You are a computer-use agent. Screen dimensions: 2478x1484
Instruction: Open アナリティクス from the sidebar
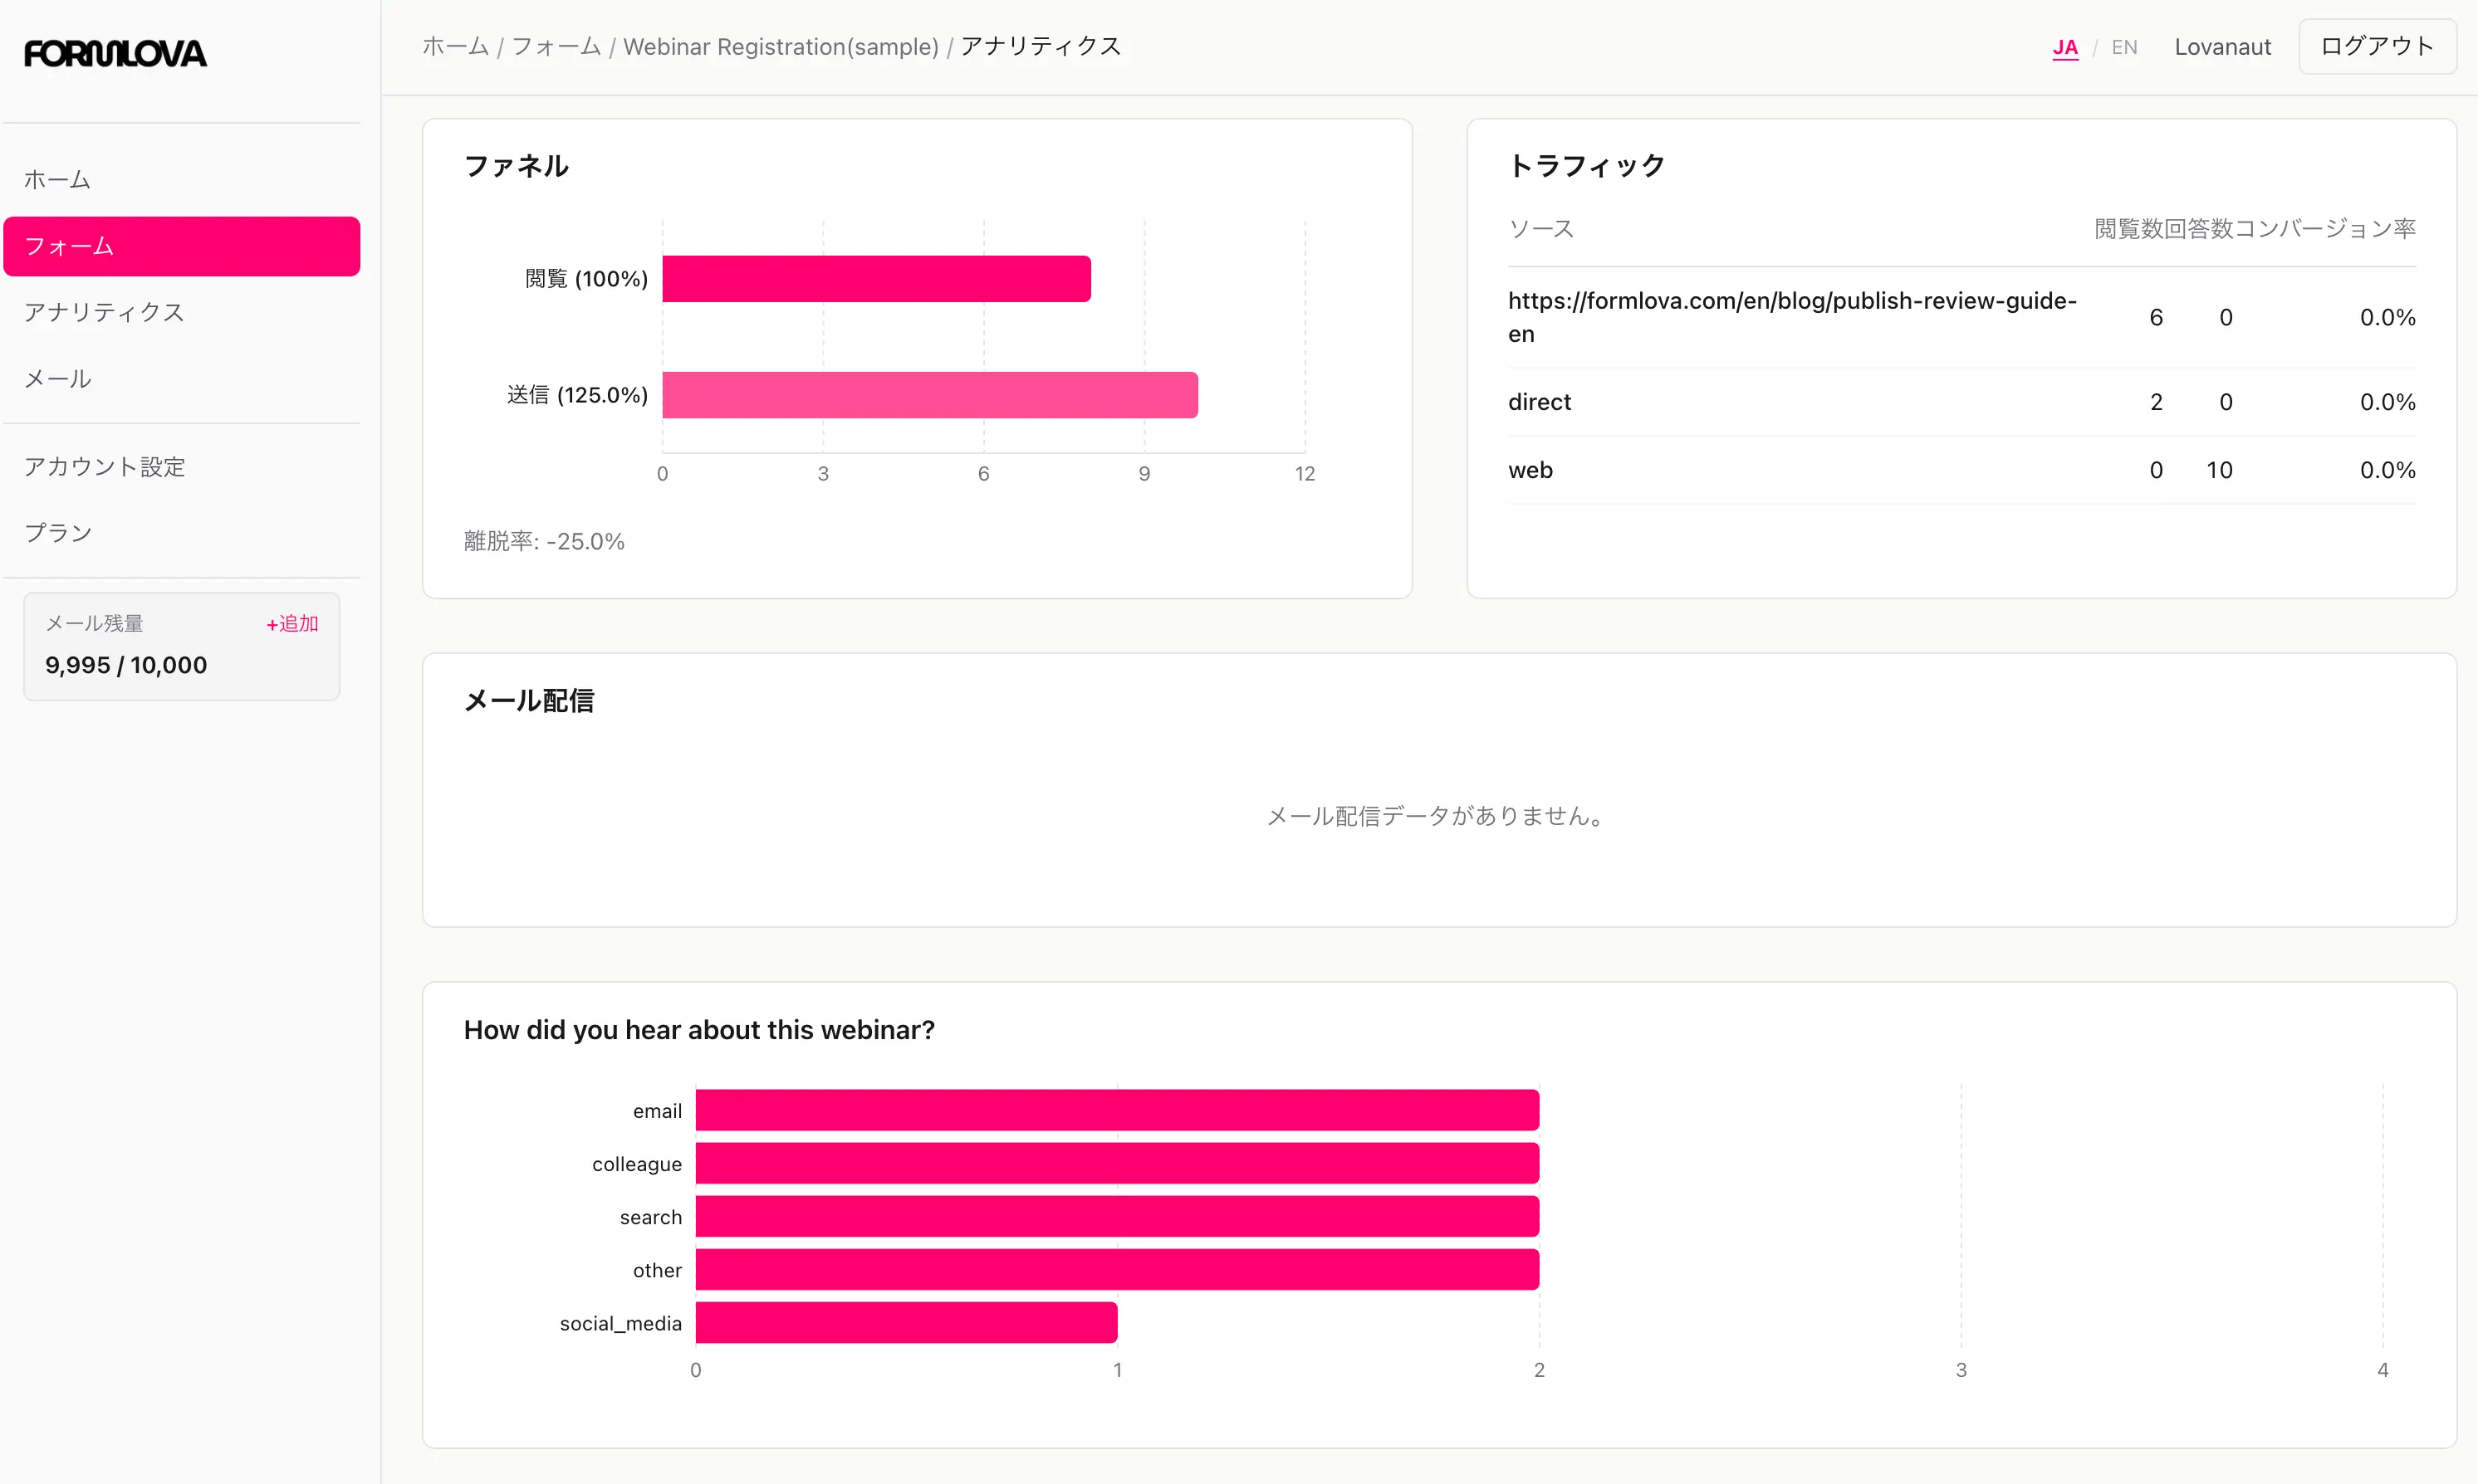[x=103, y=312]
